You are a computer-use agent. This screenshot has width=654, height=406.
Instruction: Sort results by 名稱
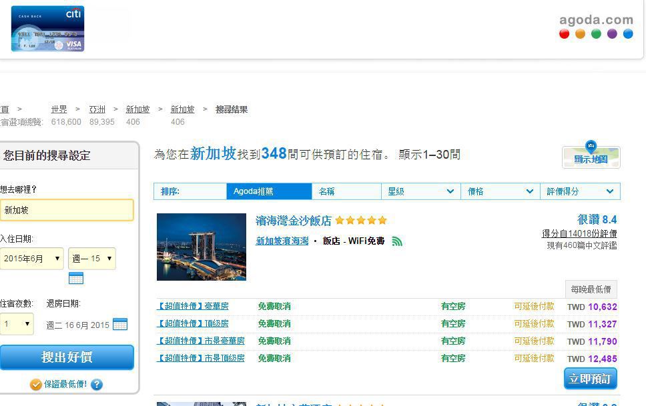346,191
